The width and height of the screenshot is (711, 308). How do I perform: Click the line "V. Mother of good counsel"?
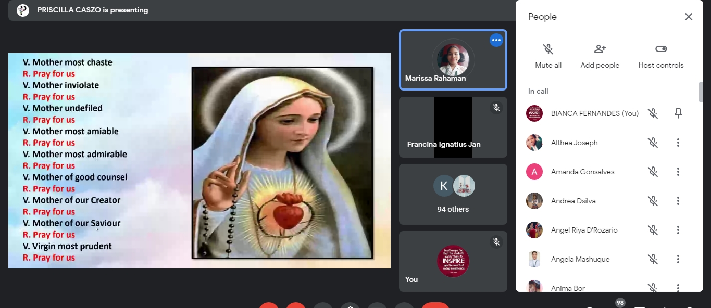pos(76,177)
